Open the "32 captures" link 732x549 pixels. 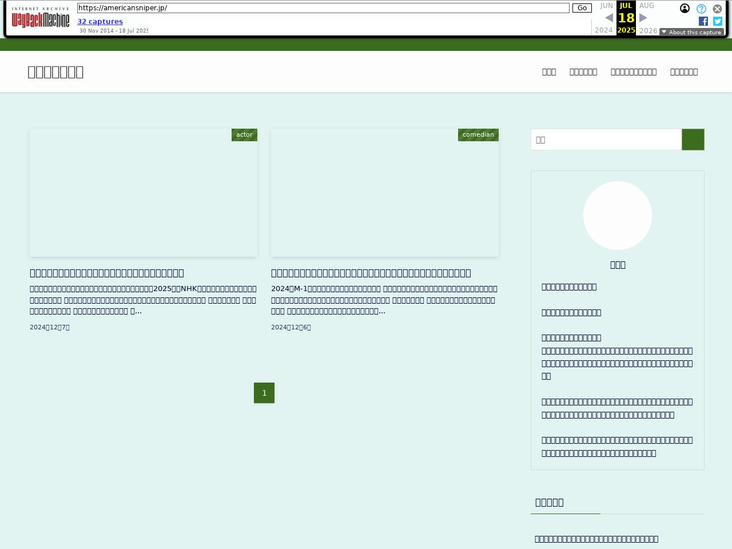100,22
